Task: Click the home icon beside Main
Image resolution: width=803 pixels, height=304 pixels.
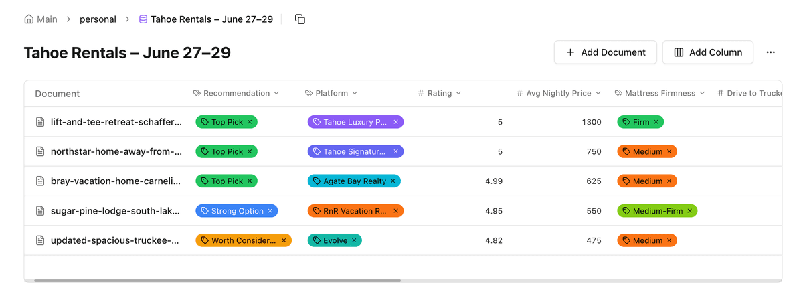Action: point(29,19)
